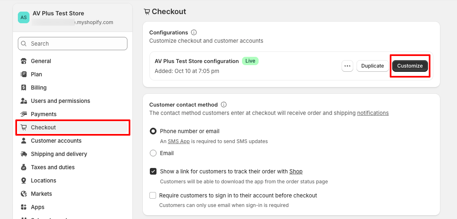Go to Plan settings

click(x=73, y=74)
